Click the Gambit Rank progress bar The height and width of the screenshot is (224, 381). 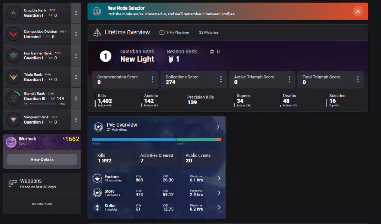click(x=43, y=104)
